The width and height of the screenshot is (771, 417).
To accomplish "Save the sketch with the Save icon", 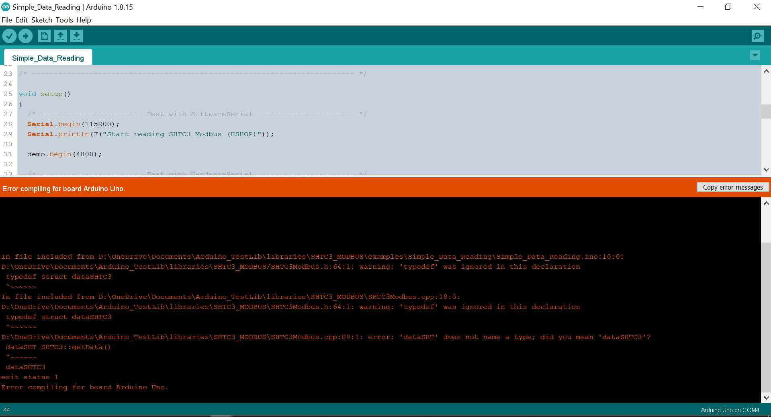I will pos(76,36).
